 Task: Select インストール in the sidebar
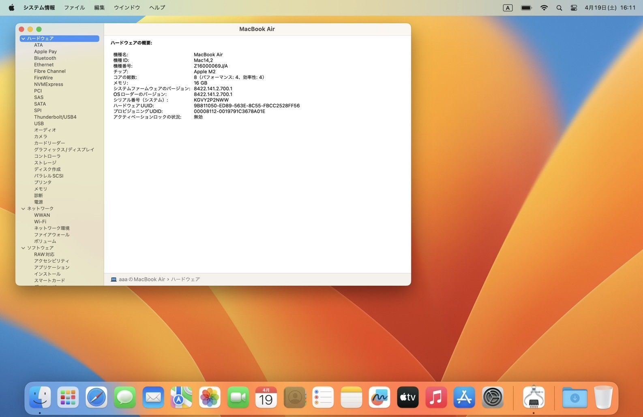[47, 274]
